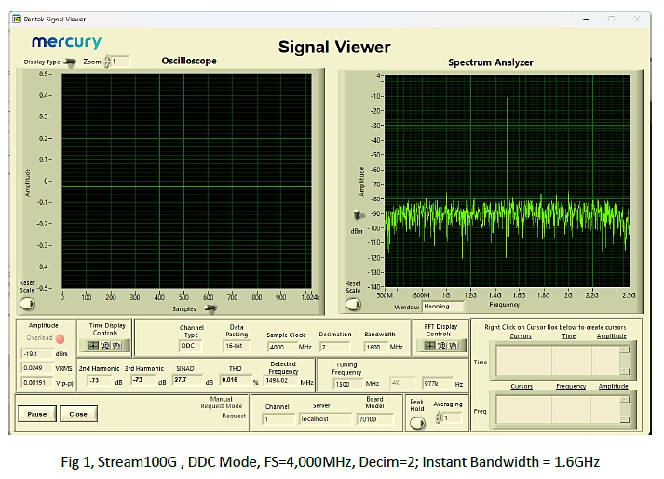Toggle the Peak Hold button
The image size is (664, 479).
417,423
